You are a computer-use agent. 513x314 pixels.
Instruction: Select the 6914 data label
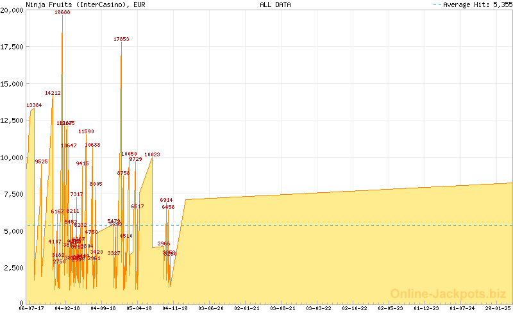click(167, 200)
